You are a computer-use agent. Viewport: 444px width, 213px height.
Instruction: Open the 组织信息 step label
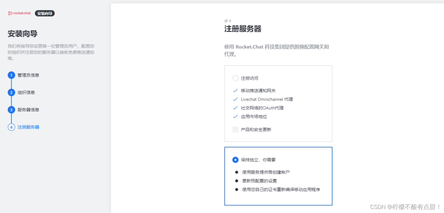pos(26,93)
